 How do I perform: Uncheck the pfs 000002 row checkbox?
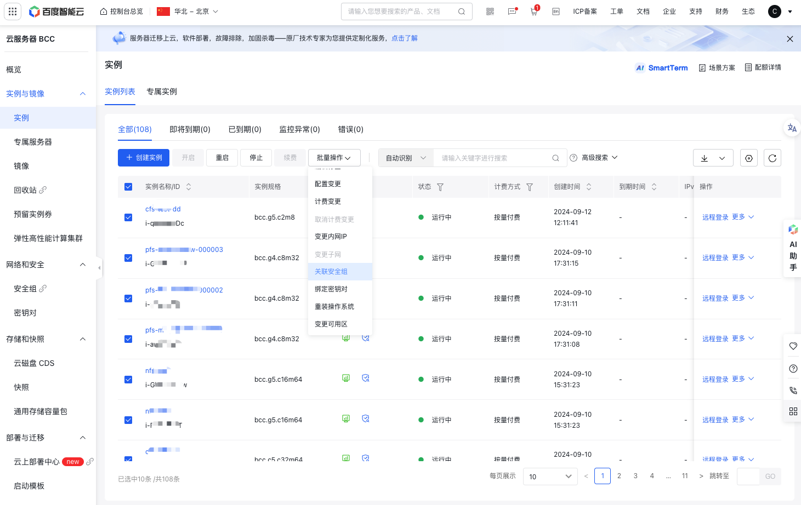[x=128, y=299]
